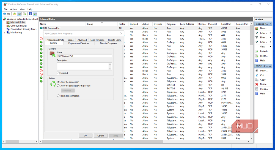Toggle the Show/Hide Action Pane toolbar icon
This screenshot has width=275, height=150.
[x=35, y=14]
